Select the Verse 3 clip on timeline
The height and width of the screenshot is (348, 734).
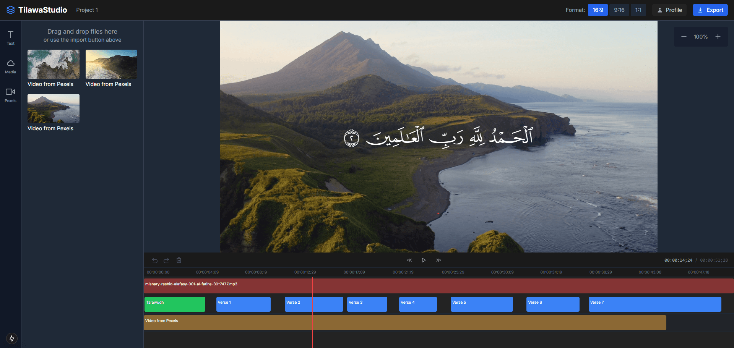click(x=367, y=304)
